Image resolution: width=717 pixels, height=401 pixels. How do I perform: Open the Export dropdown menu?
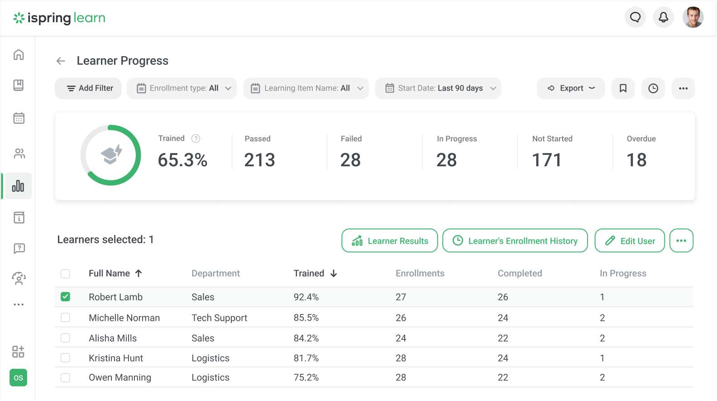point(570,88)
